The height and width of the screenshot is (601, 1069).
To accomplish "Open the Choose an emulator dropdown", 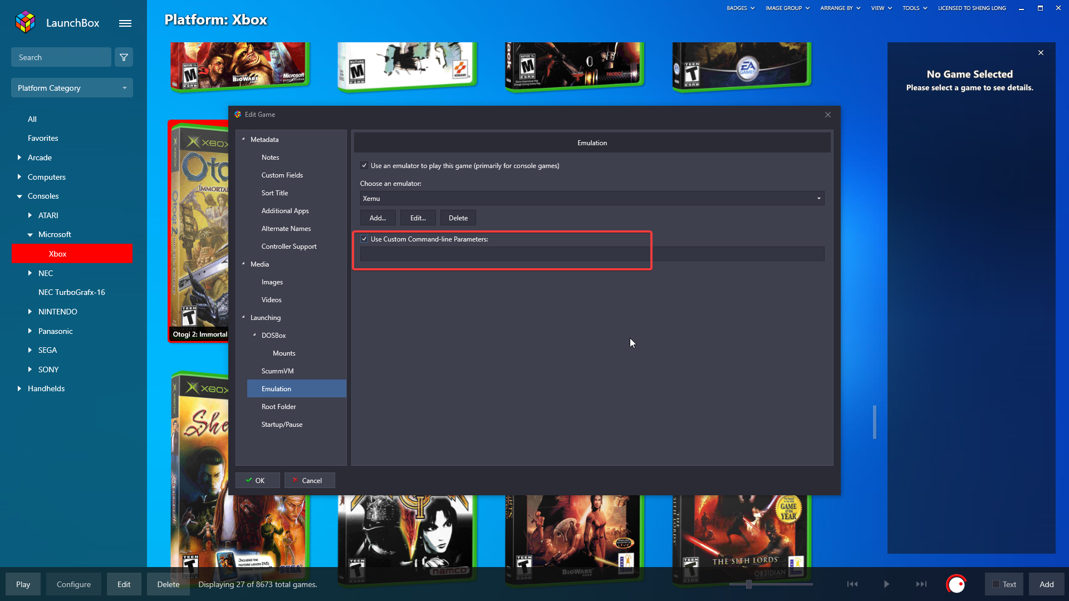I will click(x=592, y=199).
